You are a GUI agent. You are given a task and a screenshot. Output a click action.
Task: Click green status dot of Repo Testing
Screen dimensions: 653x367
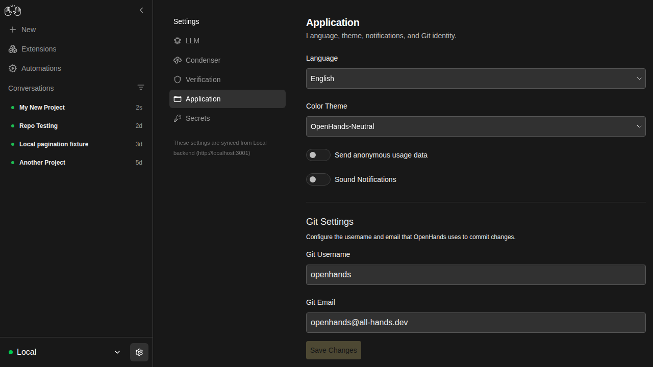tap(13, 126)
